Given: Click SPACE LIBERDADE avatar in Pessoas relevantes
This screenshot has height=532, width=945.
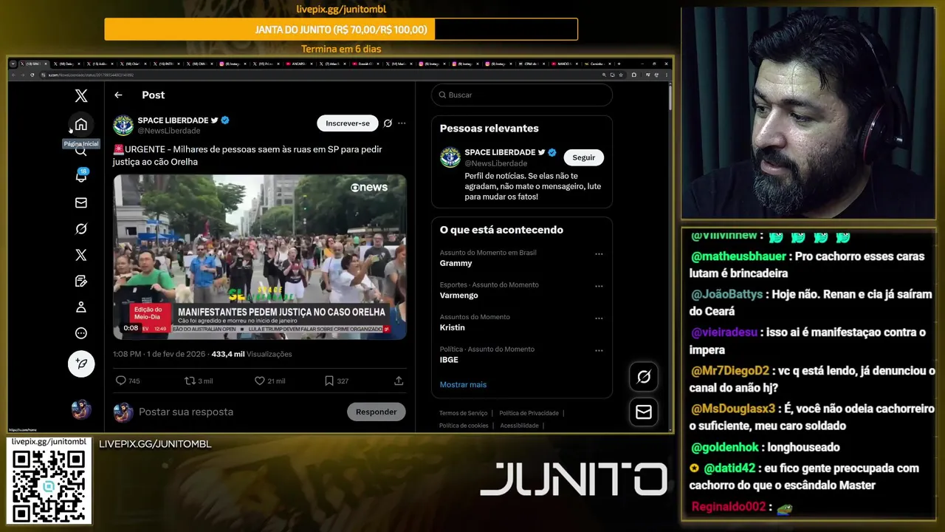Looking at the screenshot, I should [x=450, y=157].
